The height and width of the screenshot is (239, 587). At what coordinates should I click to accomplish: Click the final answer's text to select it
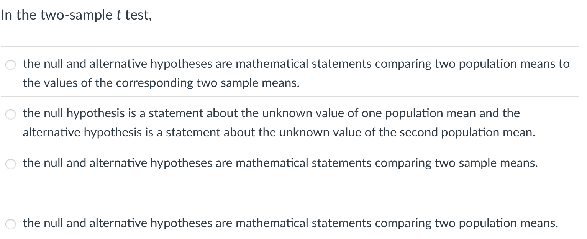point(290,223)
